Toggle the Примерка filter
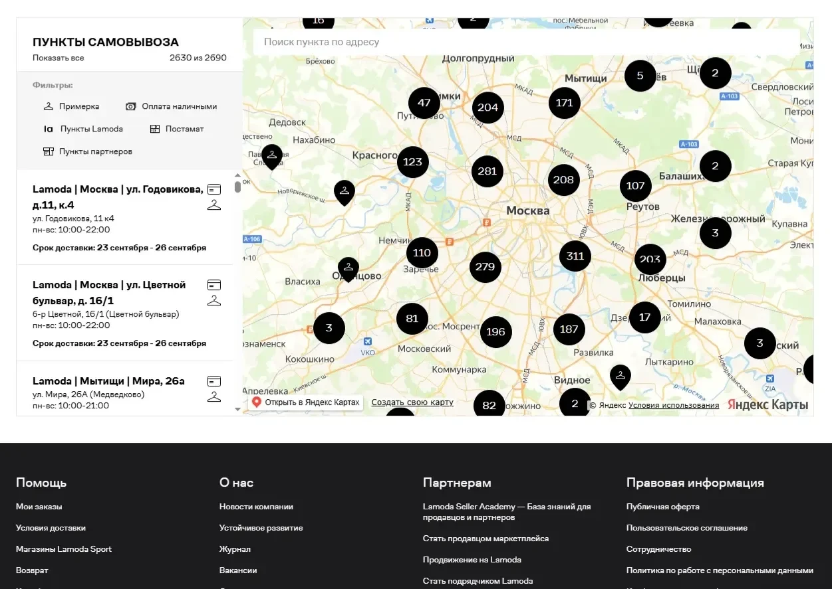 tap(71, 106)
